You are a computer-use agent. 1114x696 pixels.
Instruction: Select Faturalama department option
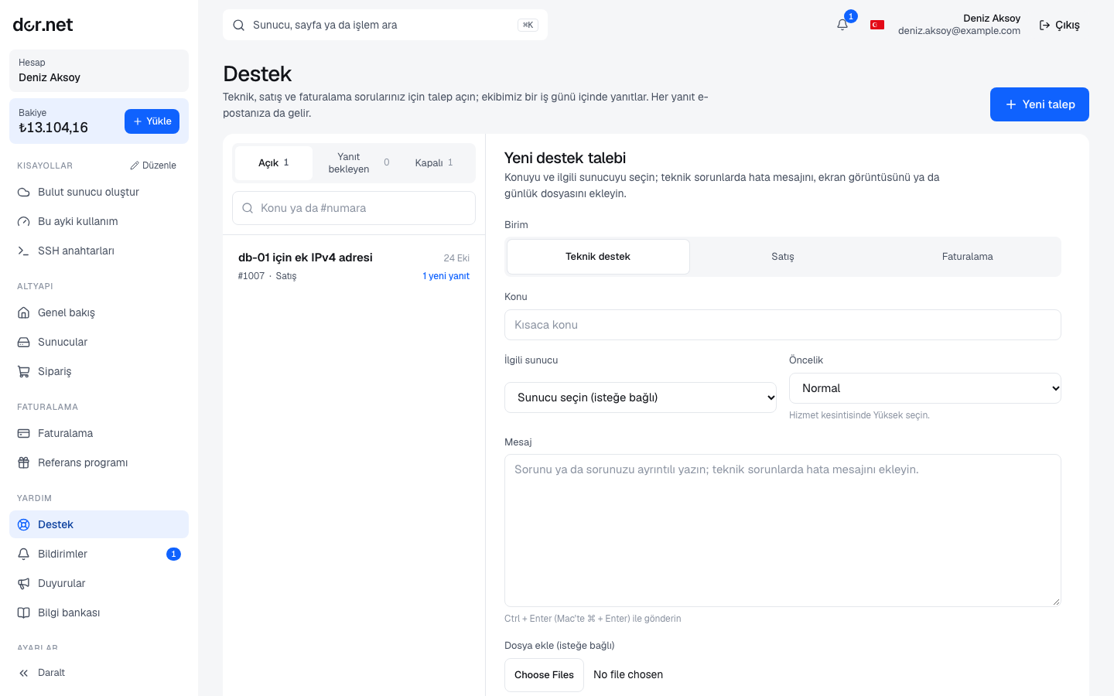pyautogui.click(x=967, y=257)
